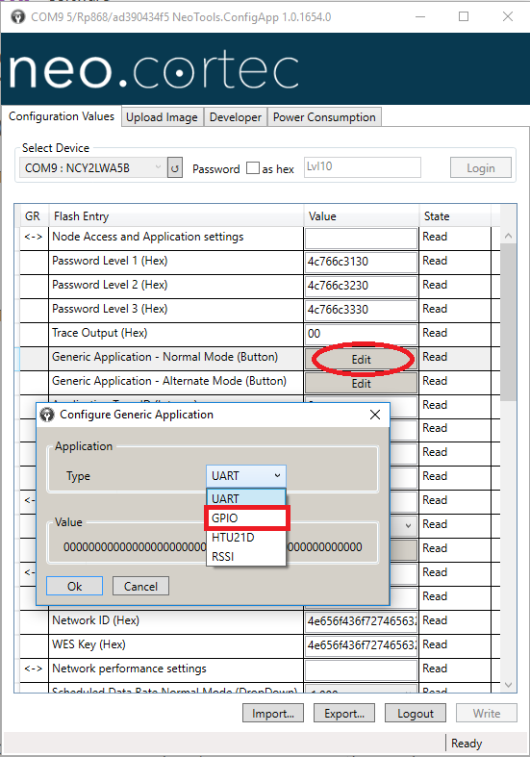This screenshot has width=530, height=757.
Task: Click the vertical scrollbar thumb
Action: coord(508,322)
